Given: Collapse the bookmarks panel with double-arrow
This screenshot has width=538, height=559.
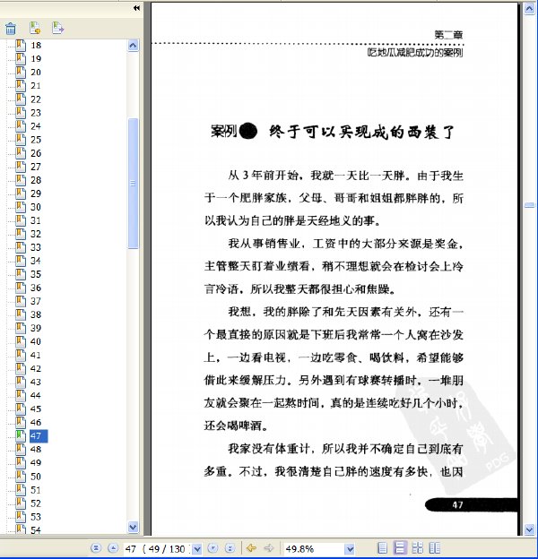Looking at the screenshot, I should pyautogui.click(x=136, y=8).
